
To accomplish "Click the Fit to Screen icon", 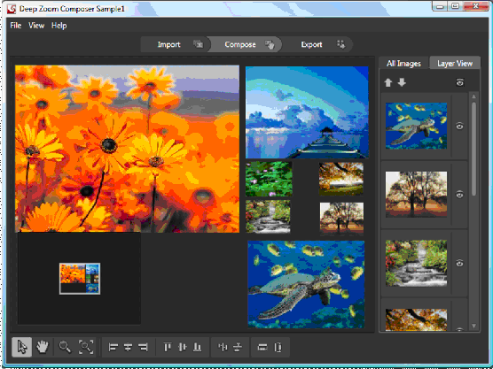I will [86, 347].
